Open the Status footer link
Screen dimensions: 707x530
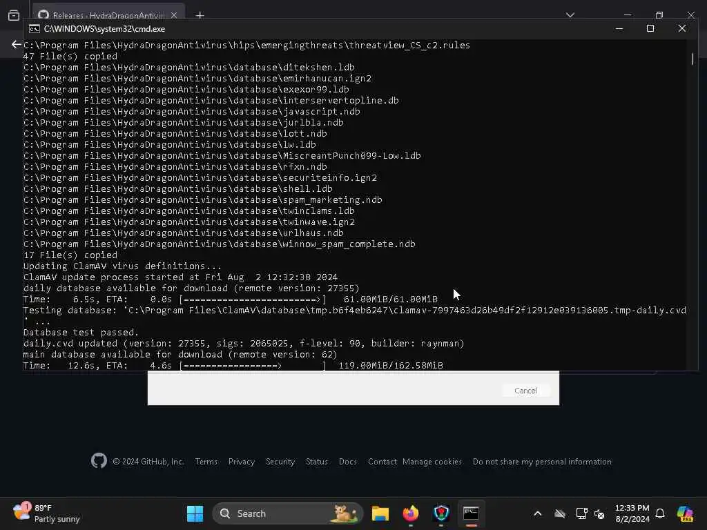pyautogui.click(x=316, y=462)
